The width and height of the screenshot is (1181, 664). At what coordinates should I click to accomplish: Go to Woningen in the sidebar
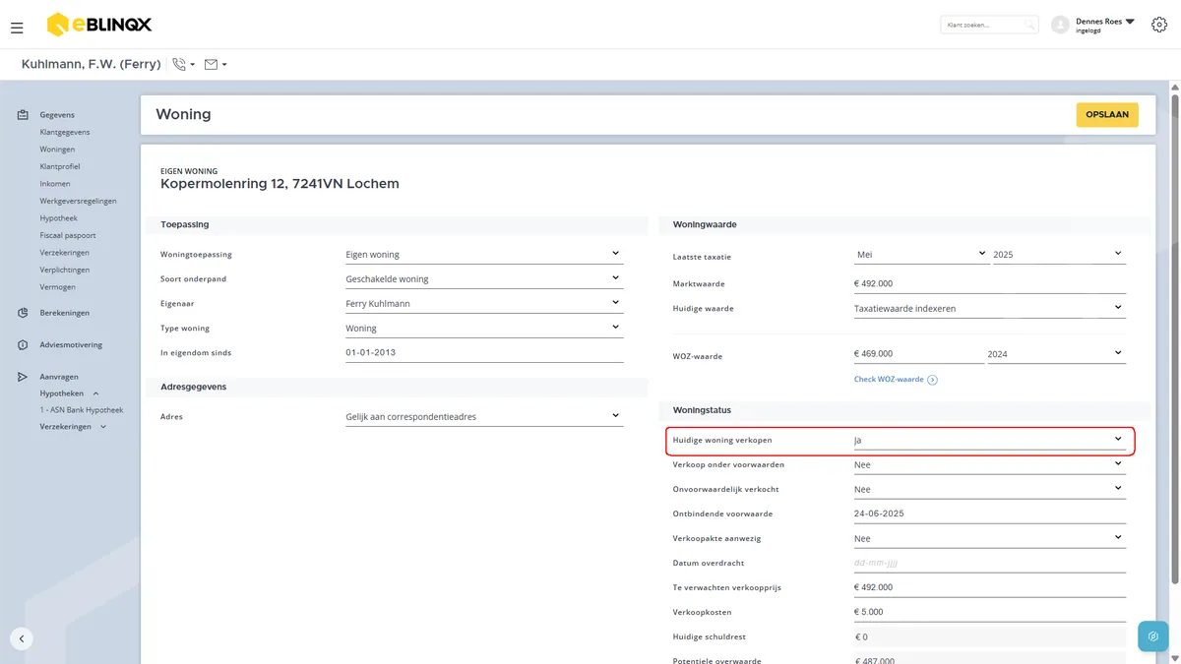[x=57, y=150]
